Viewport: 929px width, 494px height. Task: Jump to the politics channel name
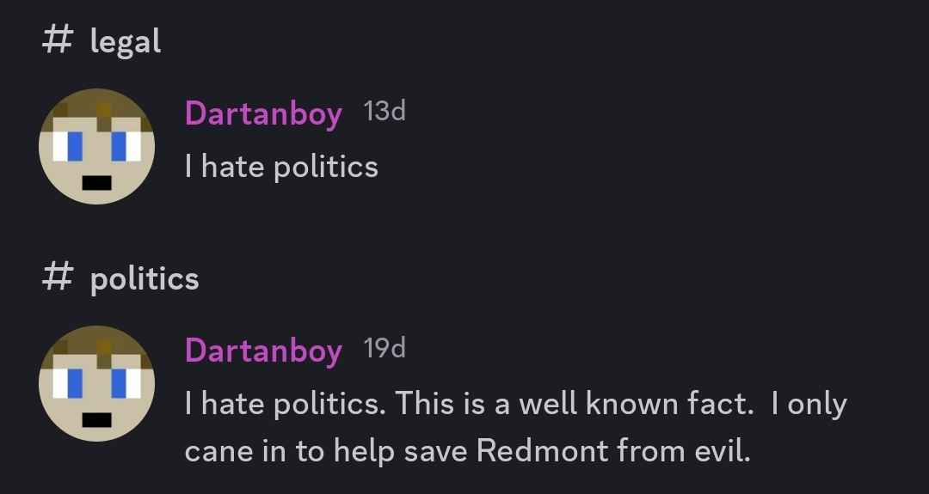(x=145, y=279)
